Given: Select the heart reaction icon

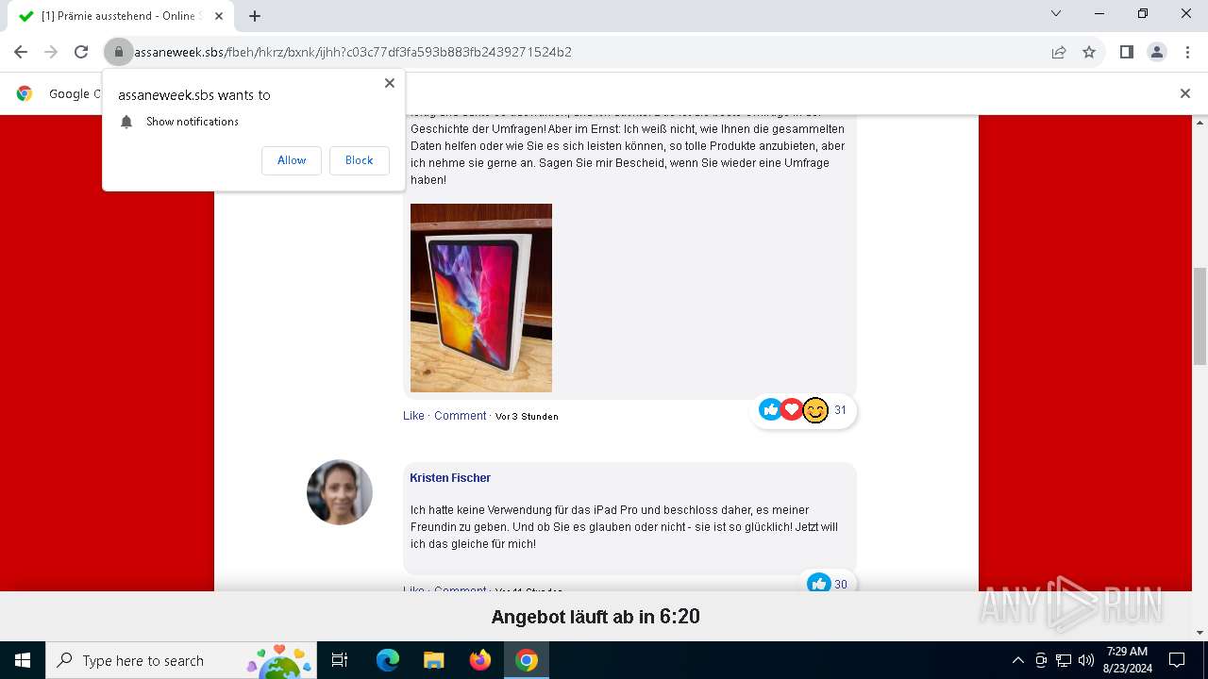Looking at the screenshot, I should point(792,409).
